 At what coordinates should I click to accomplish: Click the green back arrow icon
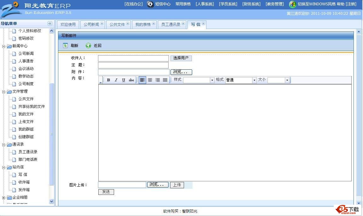89,46
